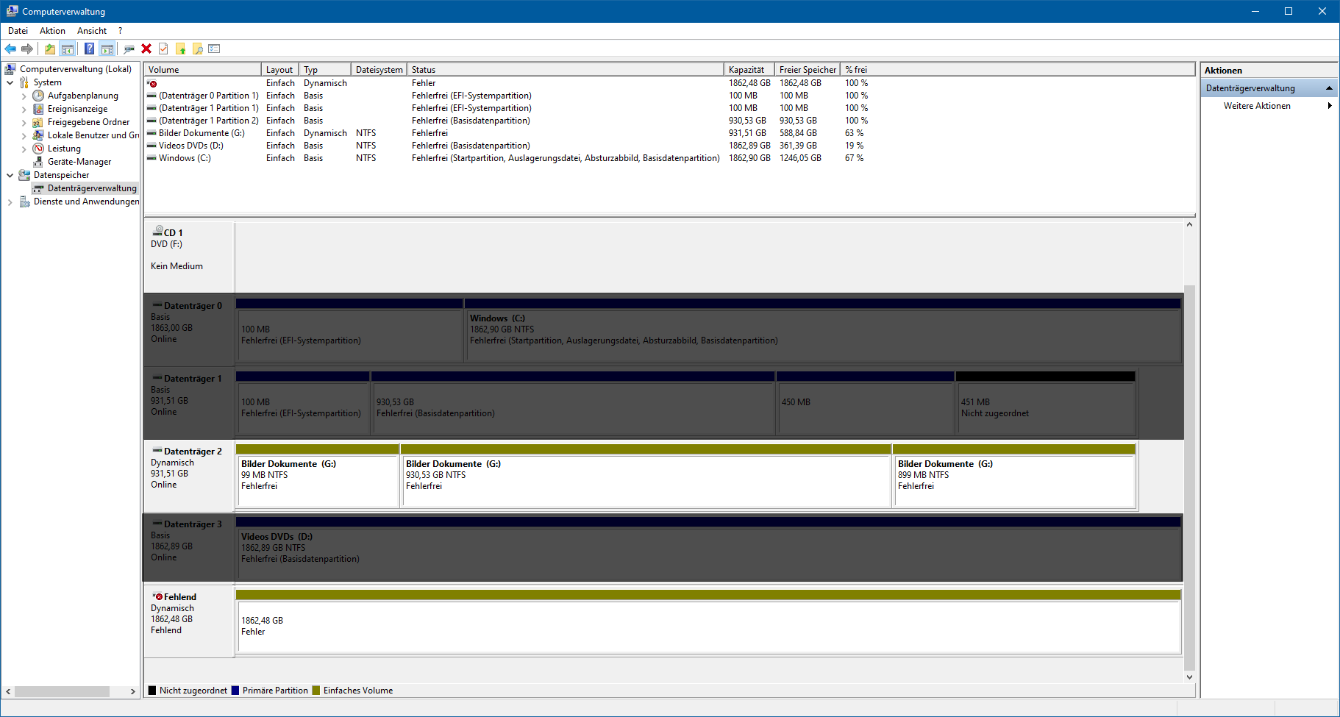1340x717 pixels.
Task: Click the up-one-level folder icon
Action: 49,49
